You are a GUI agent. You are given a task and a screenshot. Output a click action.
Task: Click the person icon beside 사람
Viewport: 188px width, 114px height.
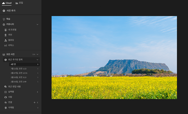pyautogui.click(x=6, y=97)
